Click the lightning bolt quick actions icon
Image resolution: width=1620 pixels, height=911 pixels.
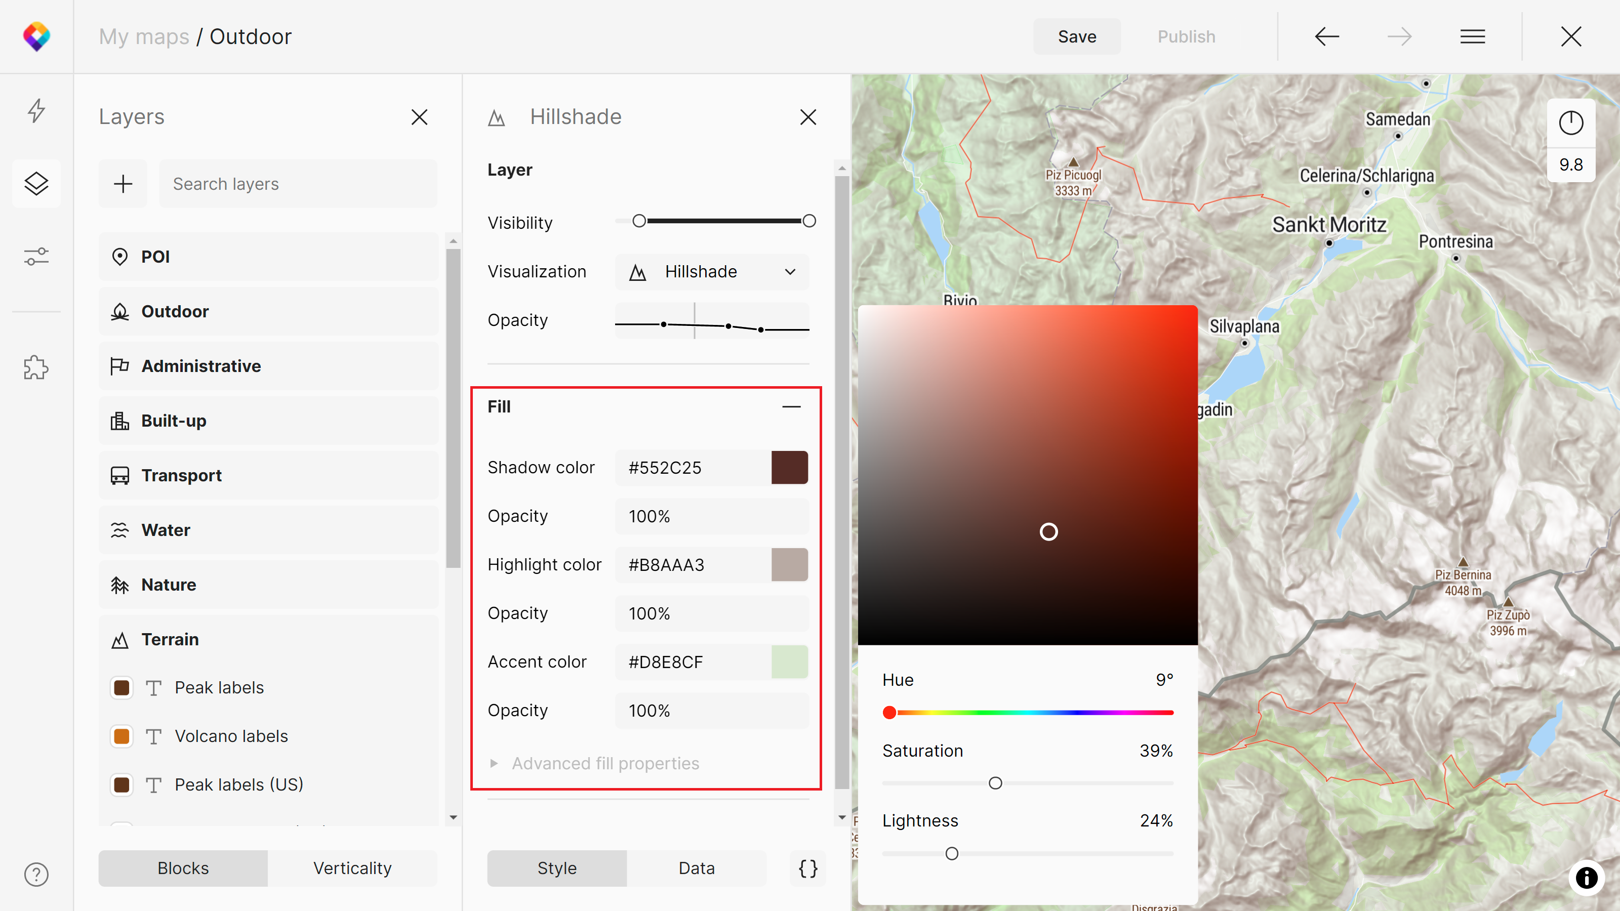pyautogui.click(x=36, y=111)
